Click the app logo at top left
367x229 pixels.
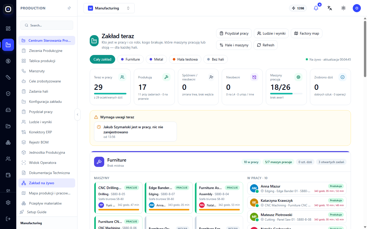coord(8,9)
